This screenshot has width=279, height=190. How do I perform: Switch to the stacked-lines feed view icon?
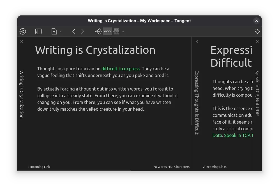(117, 31)
